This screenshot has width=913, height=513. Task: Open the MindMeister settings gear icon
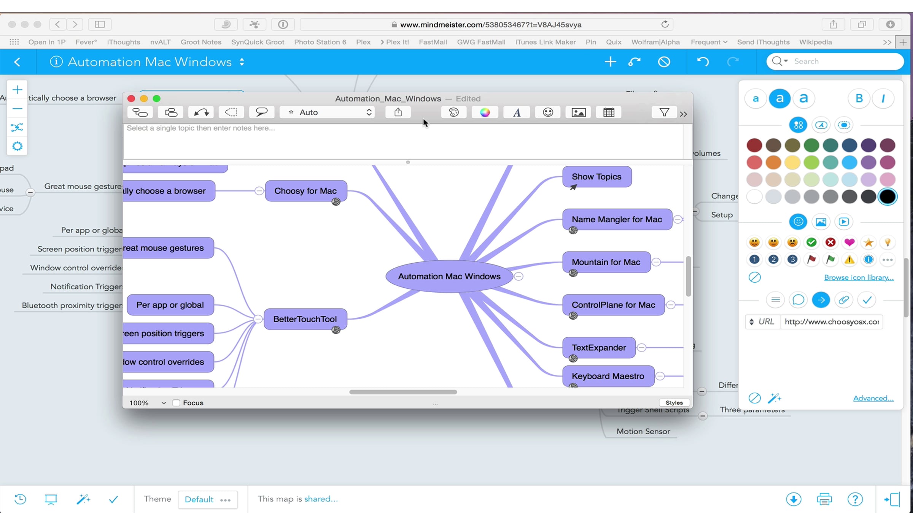coord(17,146)
